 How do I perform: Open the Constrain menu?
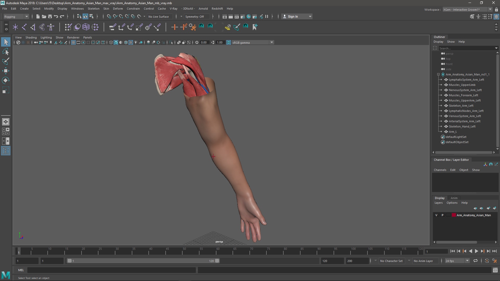133,9
